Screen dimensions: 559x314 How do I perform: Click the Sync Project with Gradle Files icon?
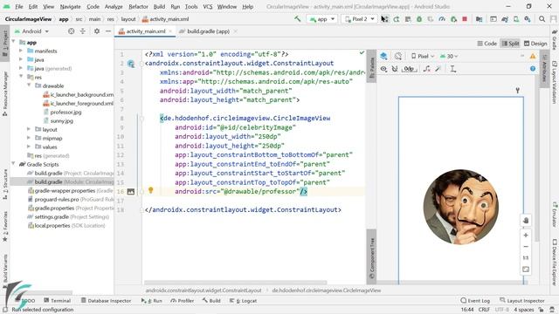click(505, 19)
